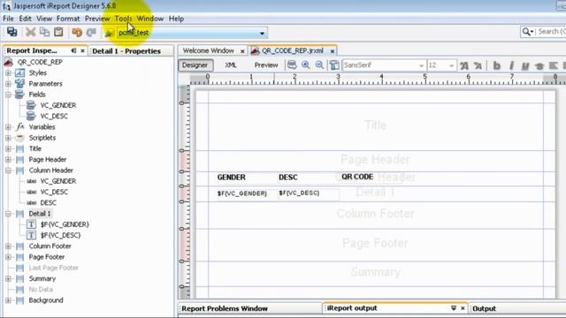
Task: Select the $F{VC_GENDER} text field in tree
Action: (x=65, y=224)
